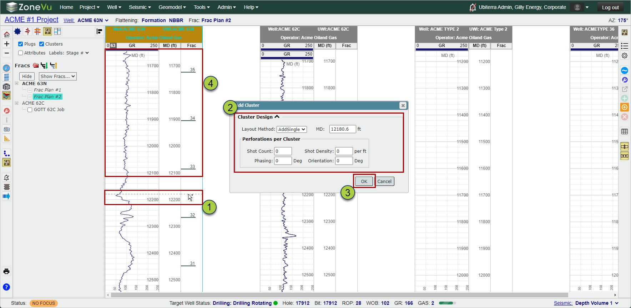The height and width of the screenshot is (308, 631).
Task: Open the Well menu
Action: pos(114,7)
